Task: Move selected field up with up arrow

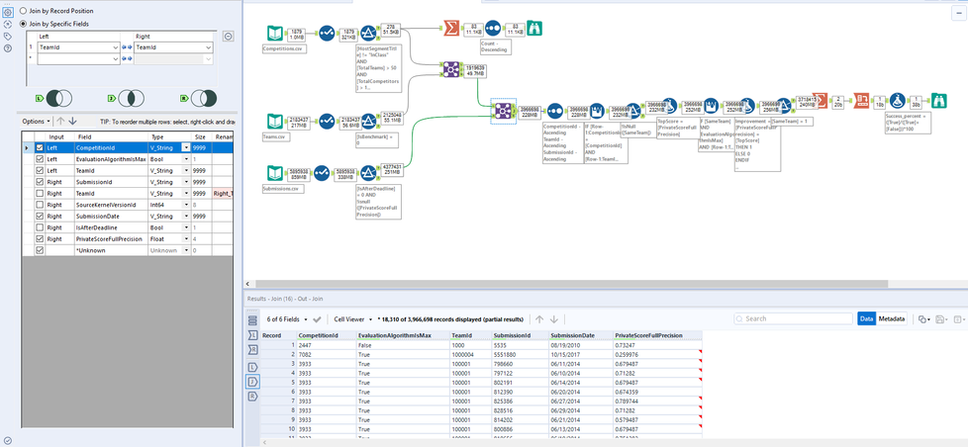Action: tap(60, 122)
